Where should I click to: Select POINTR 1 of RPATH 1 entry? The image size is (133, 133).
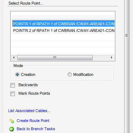tap(63, 24)
